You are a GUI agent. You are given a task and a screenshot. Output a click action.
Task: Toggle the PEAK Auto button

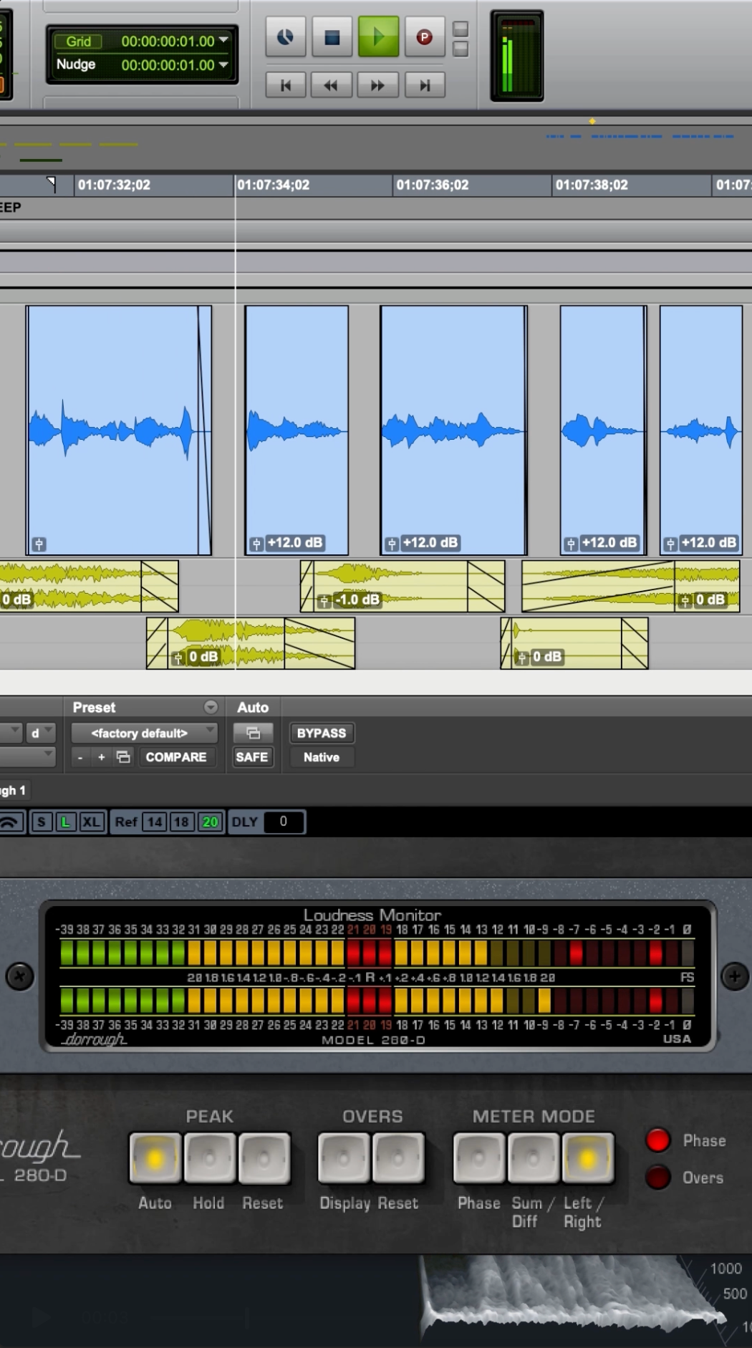click(x=155, y=1158)
